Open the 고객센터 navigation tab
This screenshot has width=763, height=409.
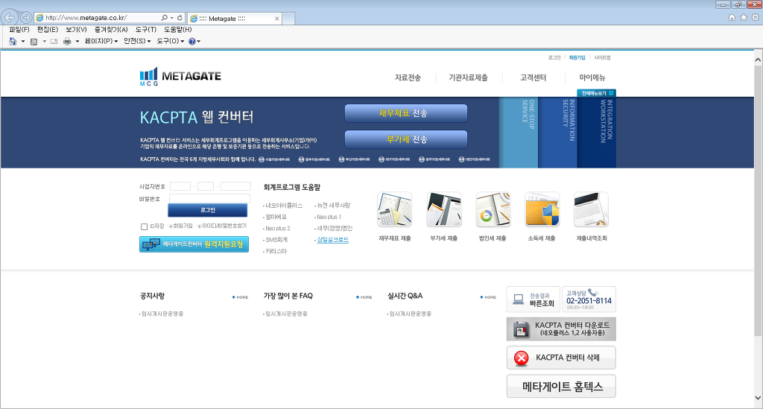coord(533,77)
